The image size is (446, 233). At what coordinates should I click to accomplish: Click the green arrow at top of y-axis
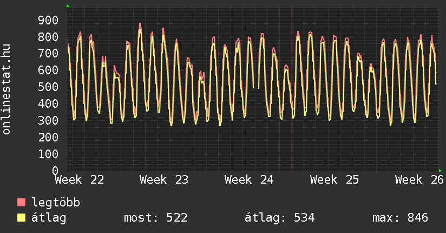[x=68, y=6]
